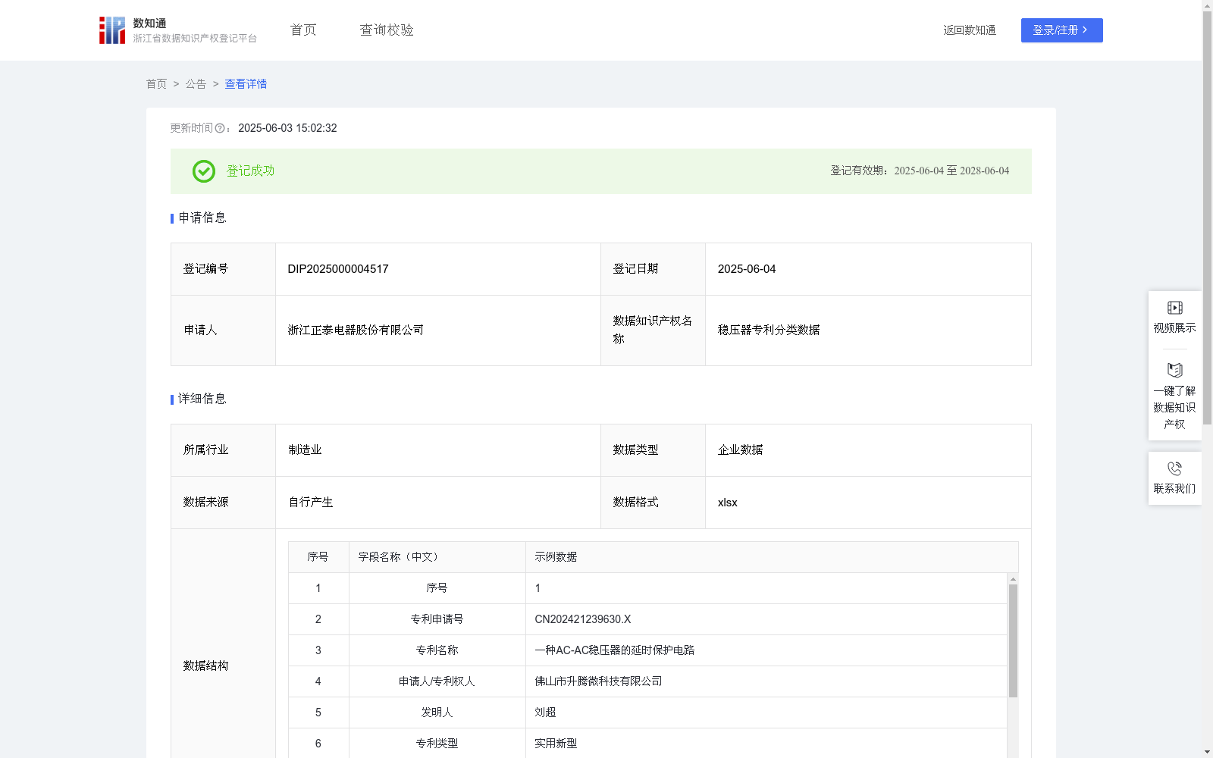Click the green 登记成功 checkmark icon
The width and height of the screenshot is (1213, 758).
point(203,171)
